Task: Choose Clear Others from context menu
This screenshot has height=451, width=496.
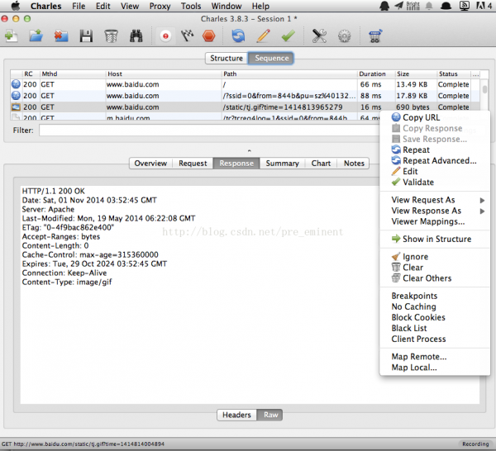Action: 435,278
